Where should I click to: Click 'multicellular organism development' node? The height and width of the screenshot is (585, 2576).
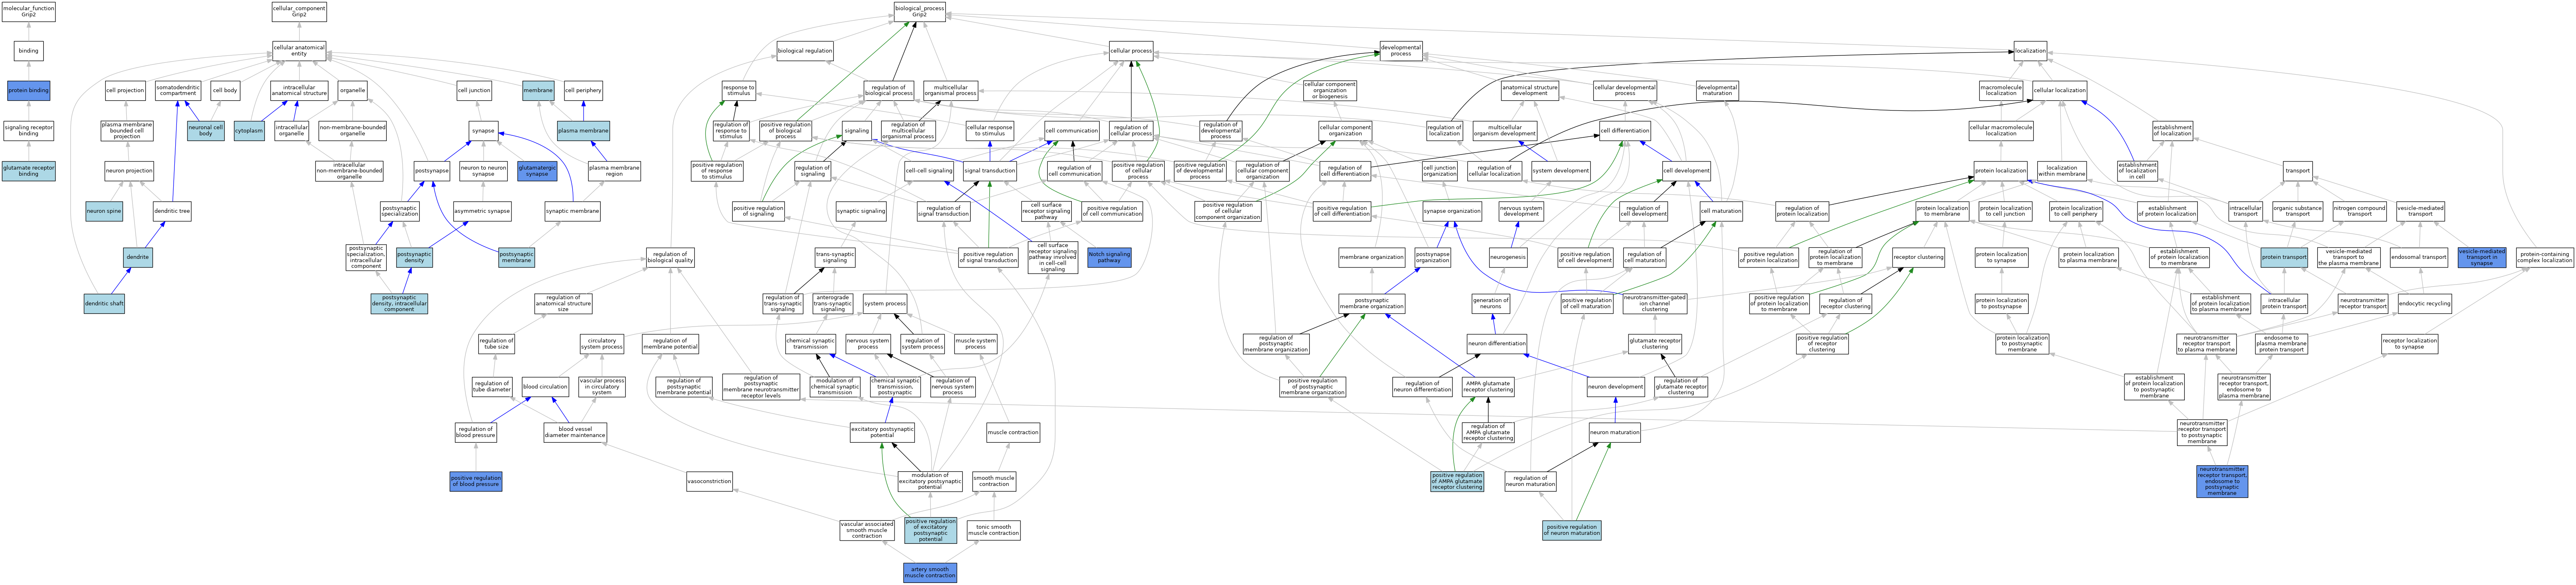coord(1504,130)
